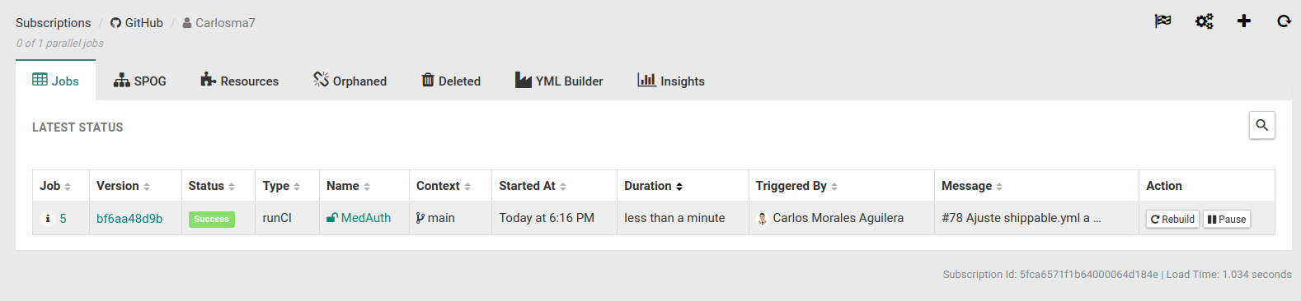The image size is (1301, 301).
Task: Click the unlock icon next to MedAuth
Action: (332, 218)
